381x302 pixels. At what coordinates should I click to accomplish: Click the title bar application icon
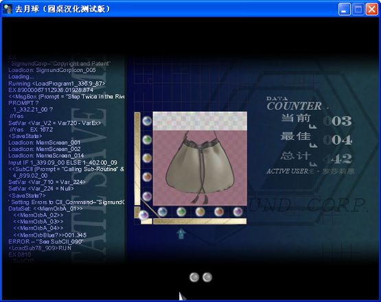click(8, 9)
